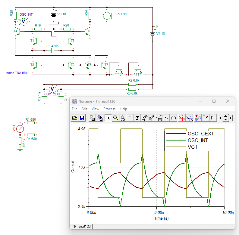Click the curve help icon with question mark

coord(152,118)
